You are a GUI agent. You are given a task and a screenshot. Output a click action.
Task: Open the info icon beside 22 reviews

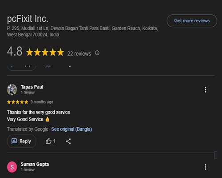pyautogui.click(x=97, y=53)
